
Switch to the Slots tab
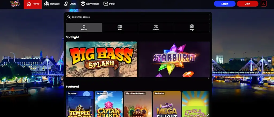tap(120, 27)
